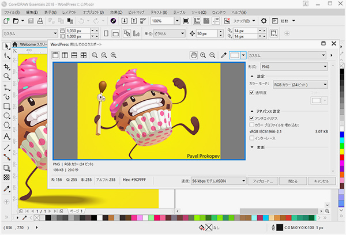Enable the インターレース interlace checkbox
This screenshot has width=346, height=235.
[252, 138]
